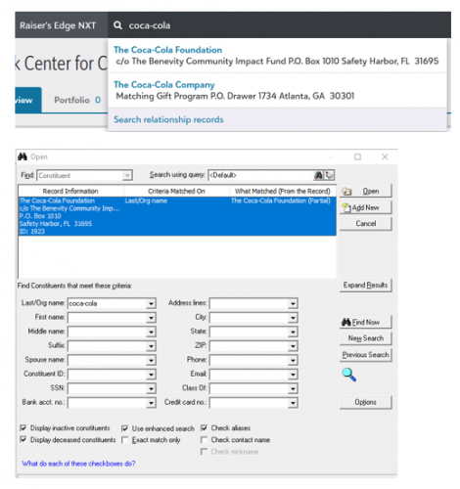This screenshot has height=489, width=460.
Task: Click the Find Now button
Action: click(365, 322)
